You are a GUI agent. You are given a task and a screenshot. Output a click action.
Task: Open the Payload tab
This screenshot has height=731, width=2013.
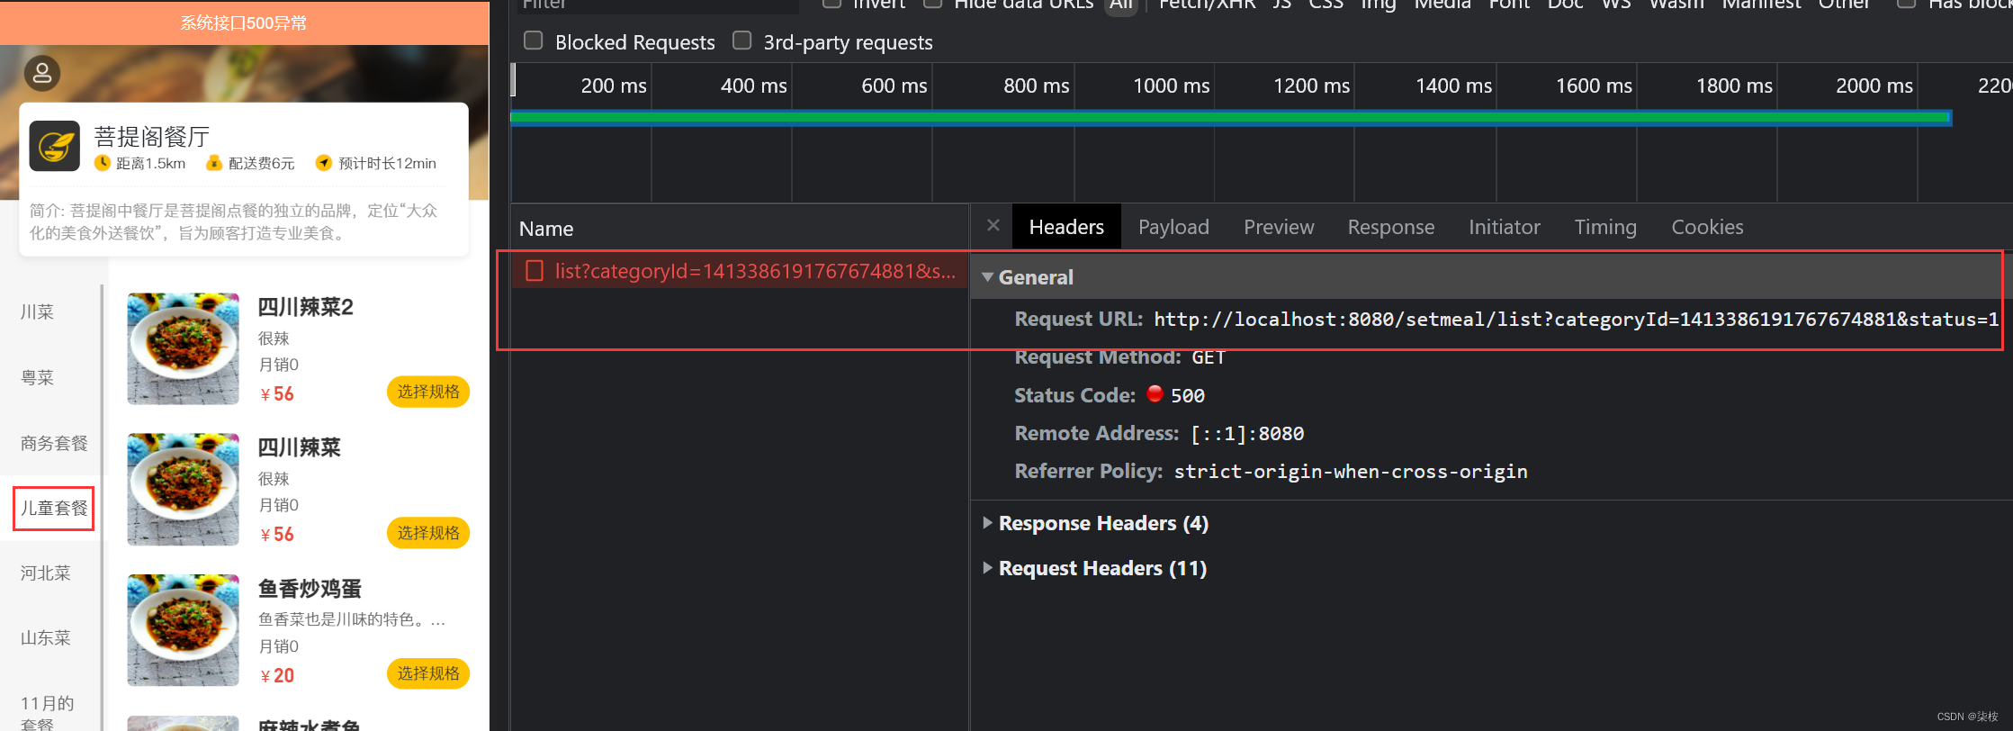(1173, 227)
